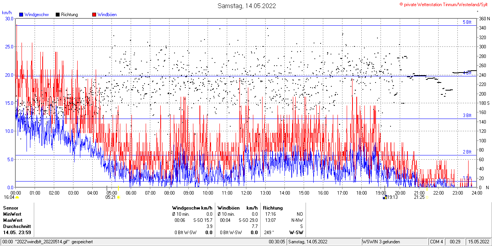This screenshot has height=246, width=492.
Task: Click the 24:00 time axis label
Action: pos(477,193)
